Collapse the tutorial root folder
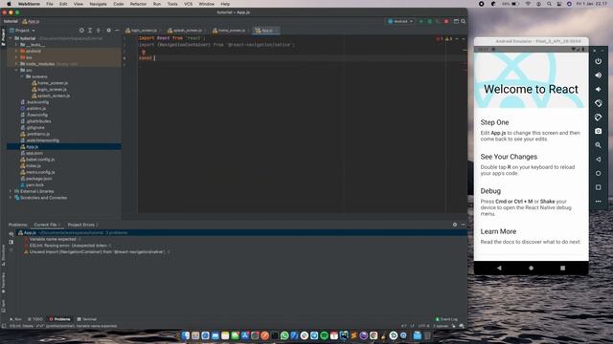This screenshot has width=613, height=344. pyautogui.click(x=11, y=38)
